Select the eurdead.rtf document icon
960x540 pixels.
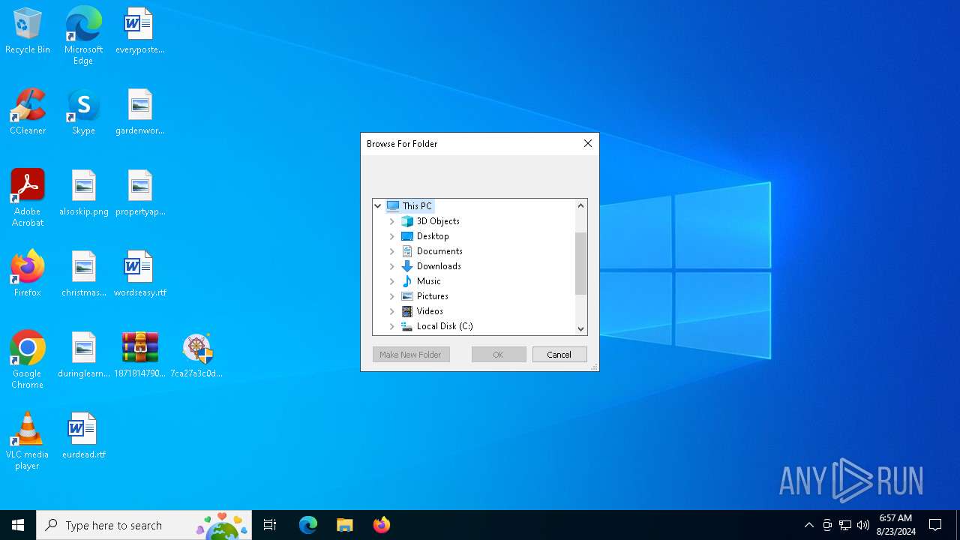pyautogui.click(x=83, y=436)
